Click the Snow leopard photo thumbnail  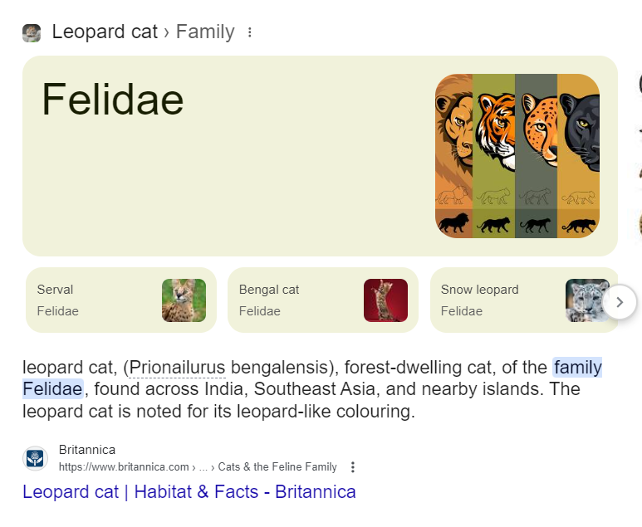pyautogui.click(x=587, y=300)
